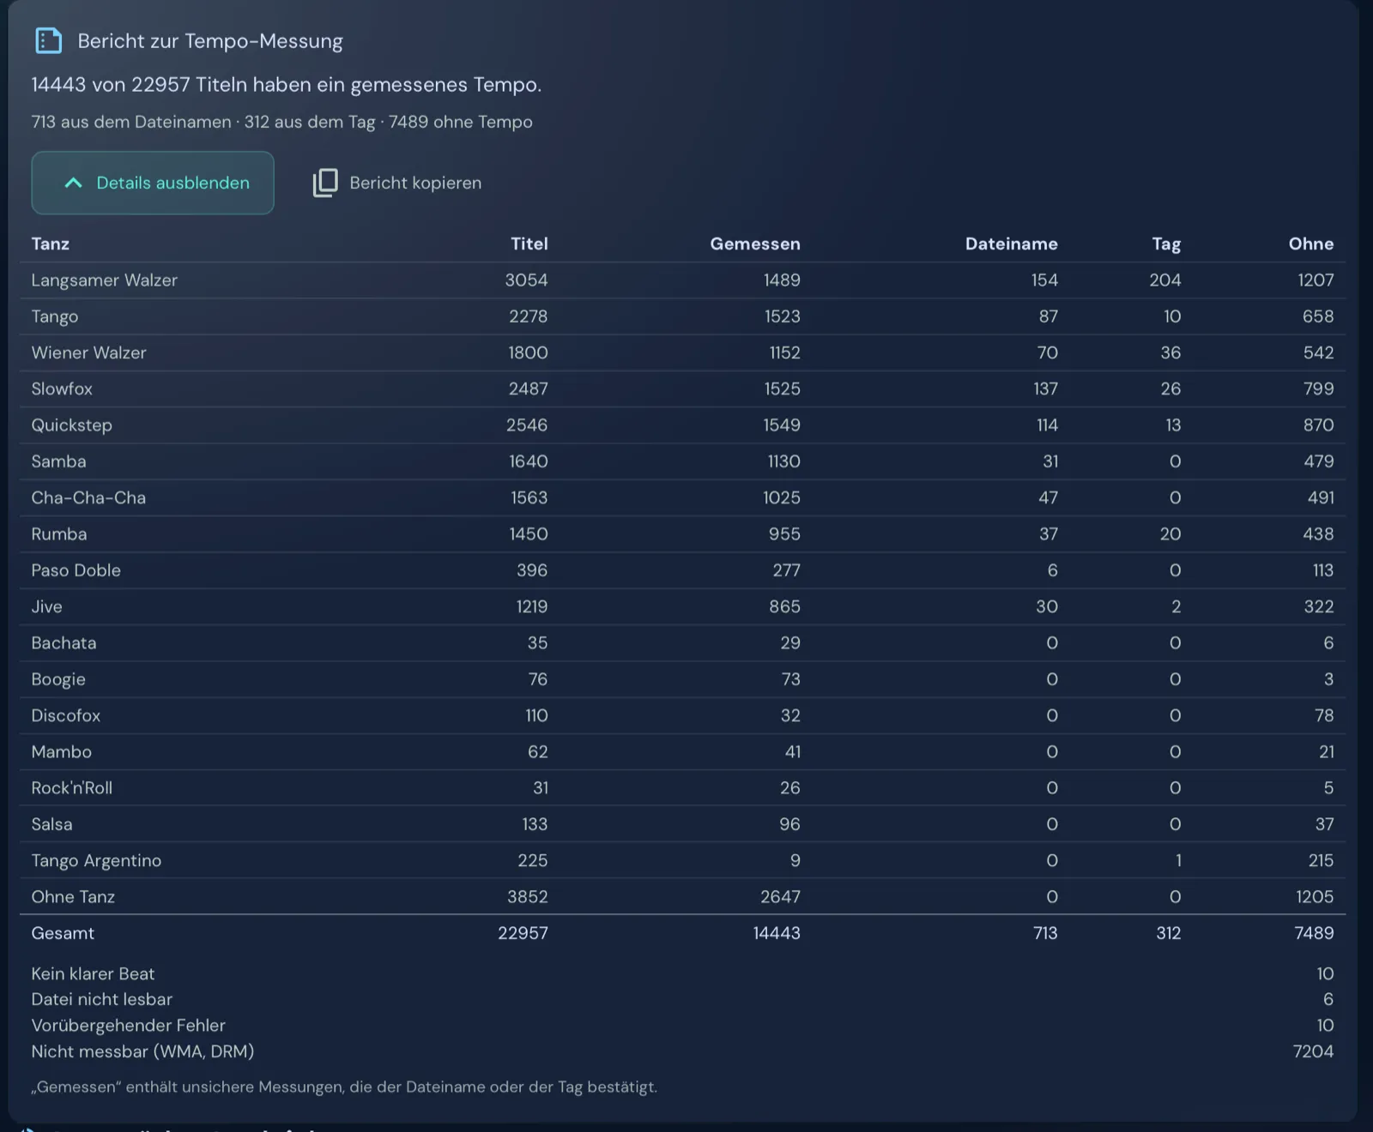Viewport: 1373px width, 1132px height.
Task: Select the Wiener Walzer row
Action: click(x=682, y=352)
